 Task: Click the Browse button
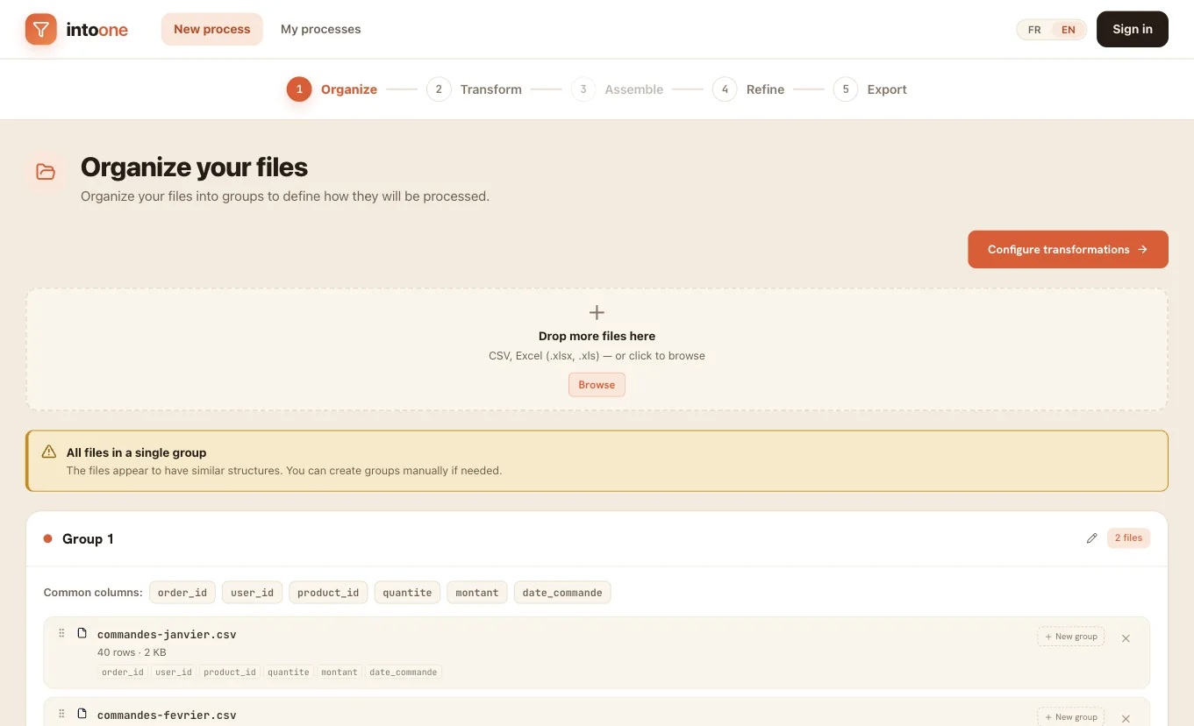[x=597, y=385]
